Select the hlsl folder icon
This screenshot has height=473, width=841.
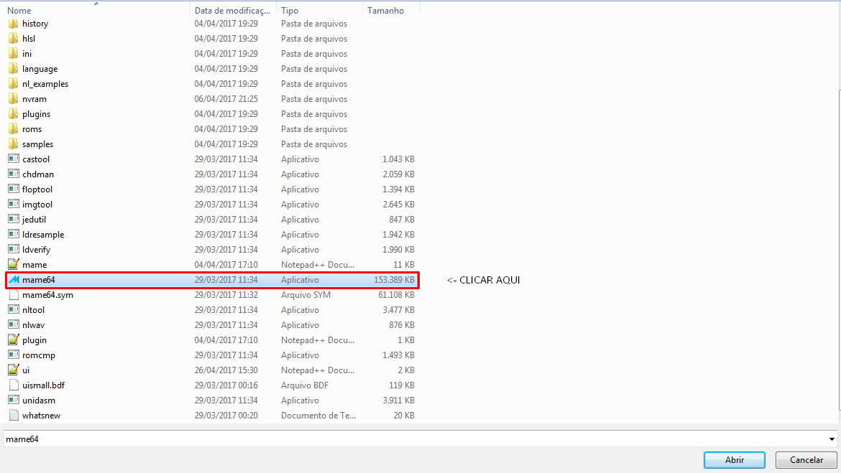[x=14, y=39]
